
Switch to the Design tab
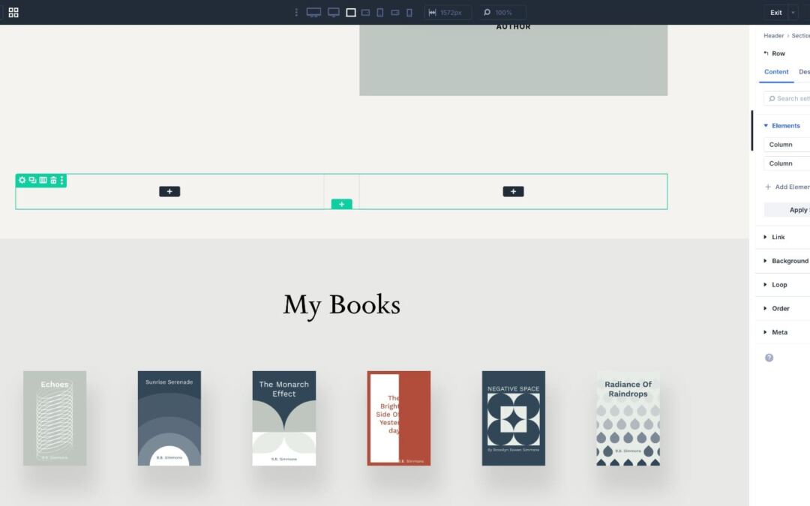(x=804, y=72)
